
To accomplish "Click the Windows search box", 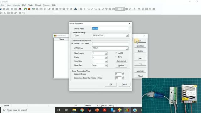I will pyautogui.click(x=28, y=110).
